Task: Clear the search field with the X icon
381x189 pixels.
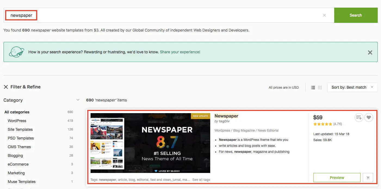Action: point(324,15)
